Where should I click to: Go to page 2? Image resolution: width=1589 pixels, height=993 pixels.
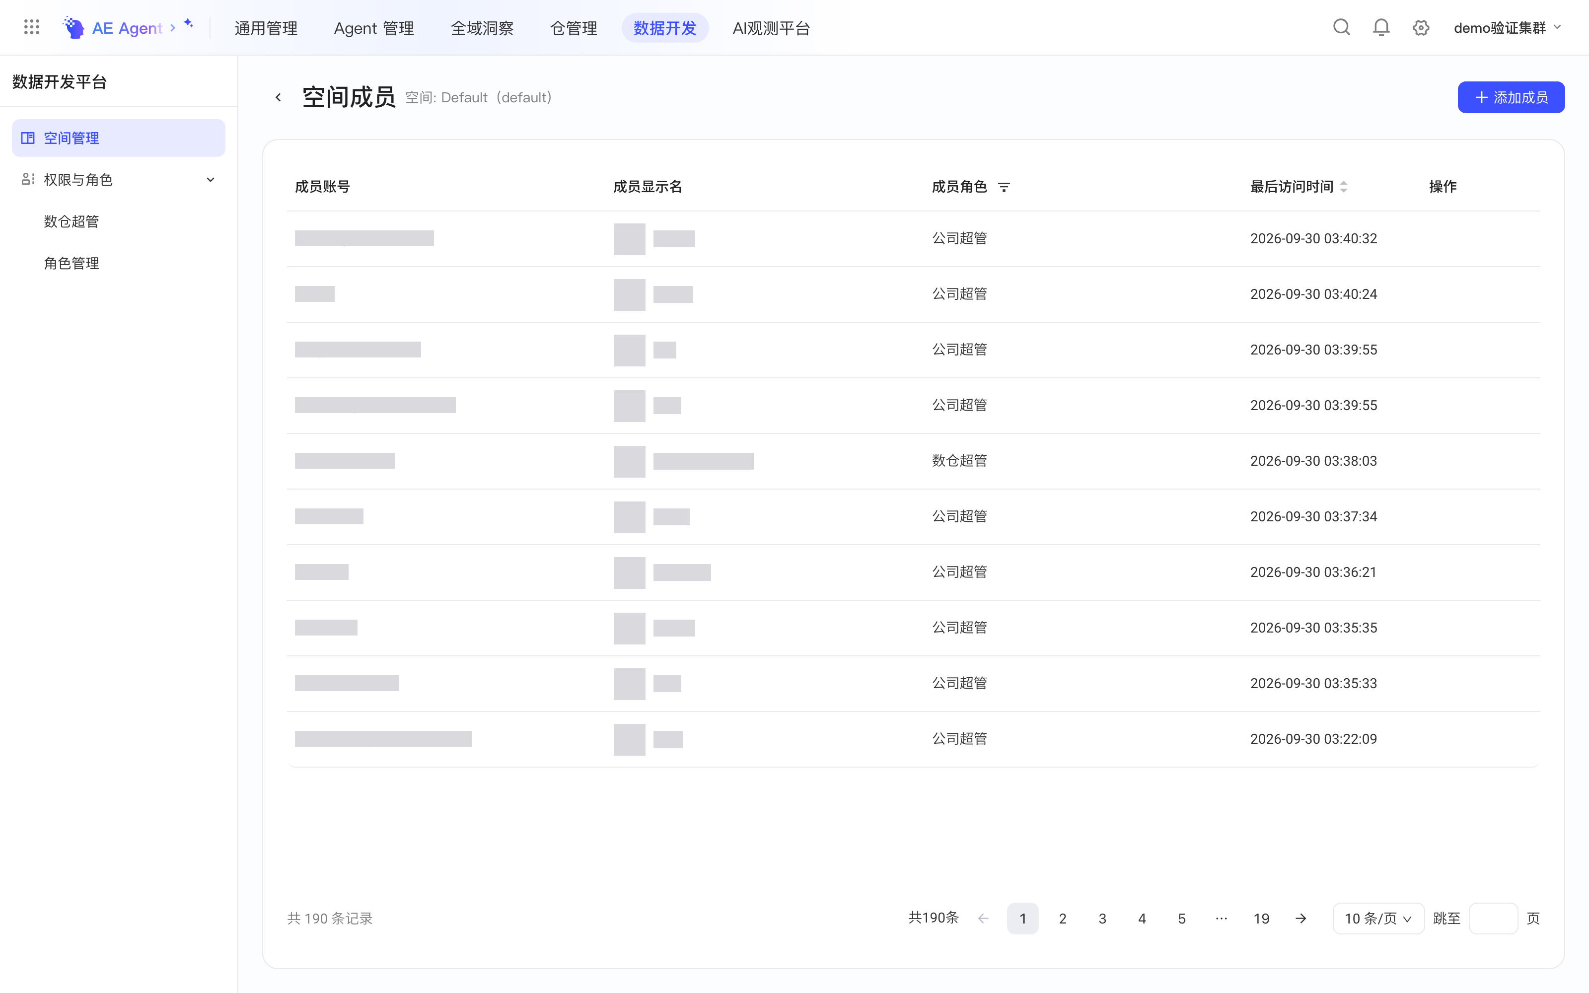pyautogui.click(x=1063, y=918)
